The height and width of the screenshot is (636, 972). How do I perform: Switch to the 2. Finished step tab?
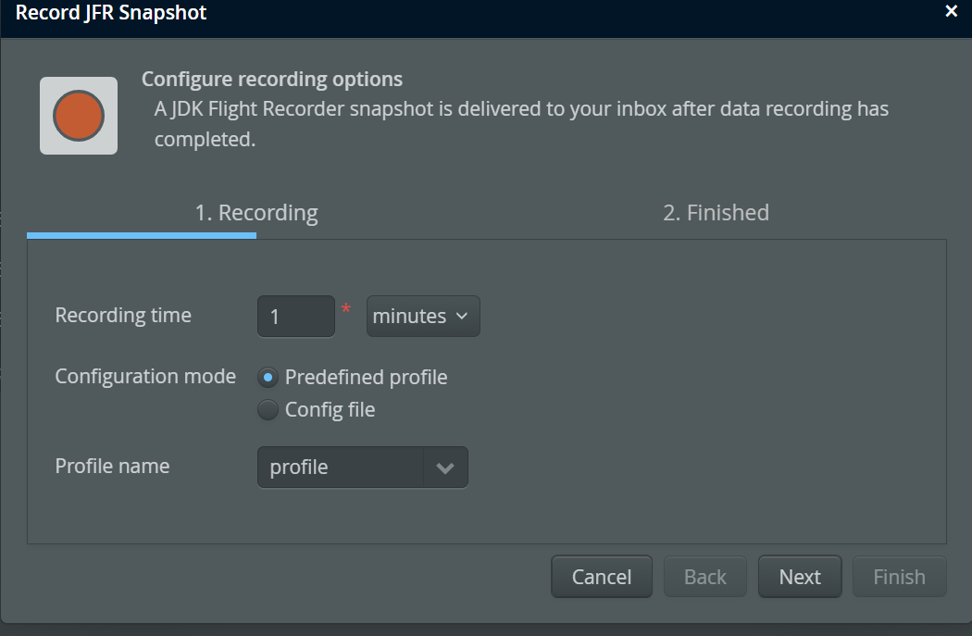coord(716,213)
